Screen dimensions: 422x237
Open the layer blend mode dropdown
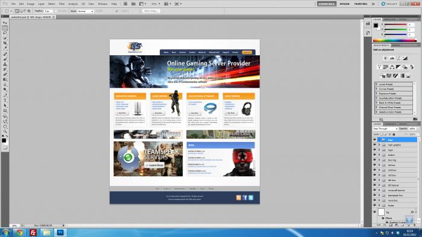pyautogui.click(x=385, y=129)
